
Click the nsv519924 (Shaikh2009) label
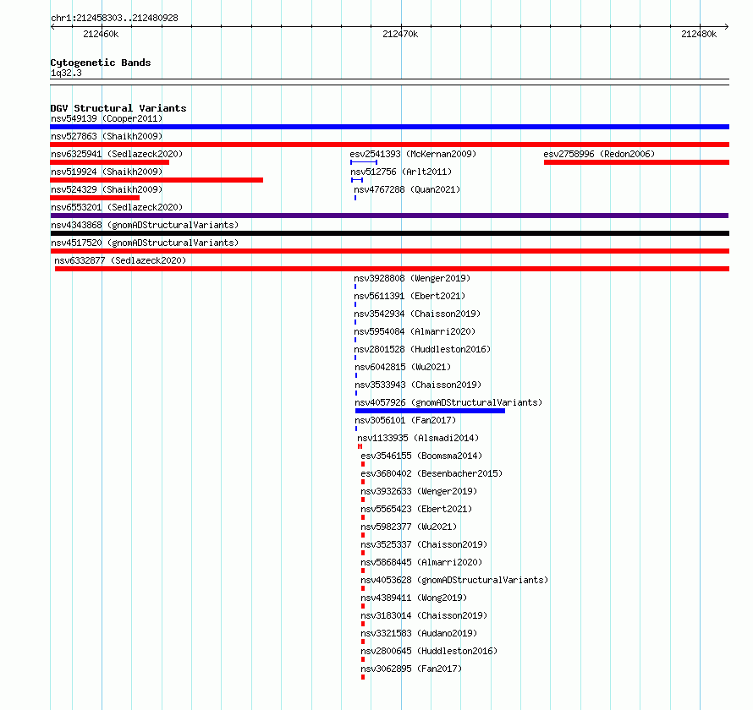click(107, 172)
